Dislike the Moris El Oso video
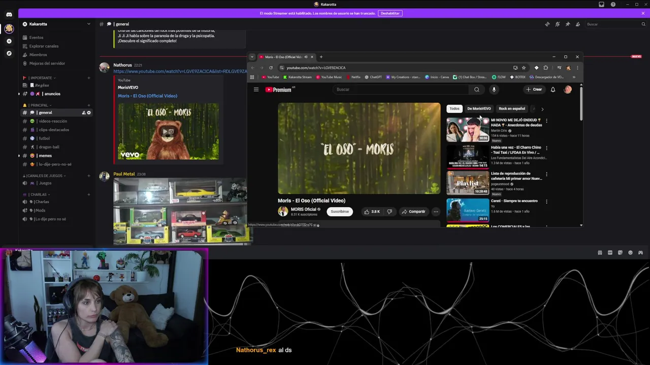The image size is (650, 365). 389,211
